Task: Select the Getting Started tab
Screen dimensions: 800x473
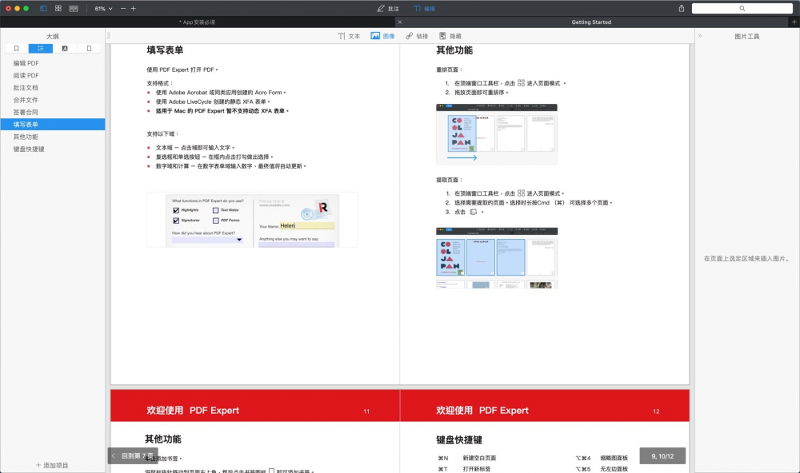Action: (x=591, y=22)
